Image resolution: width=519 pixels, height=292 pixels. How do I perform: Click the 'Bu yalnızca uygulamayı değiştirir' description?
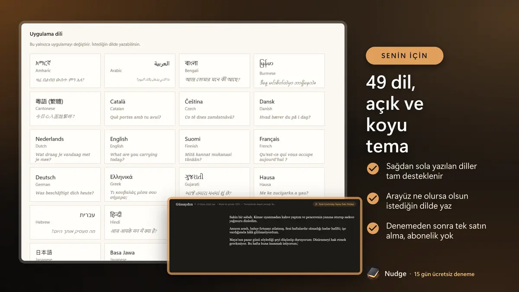point(85,45)
